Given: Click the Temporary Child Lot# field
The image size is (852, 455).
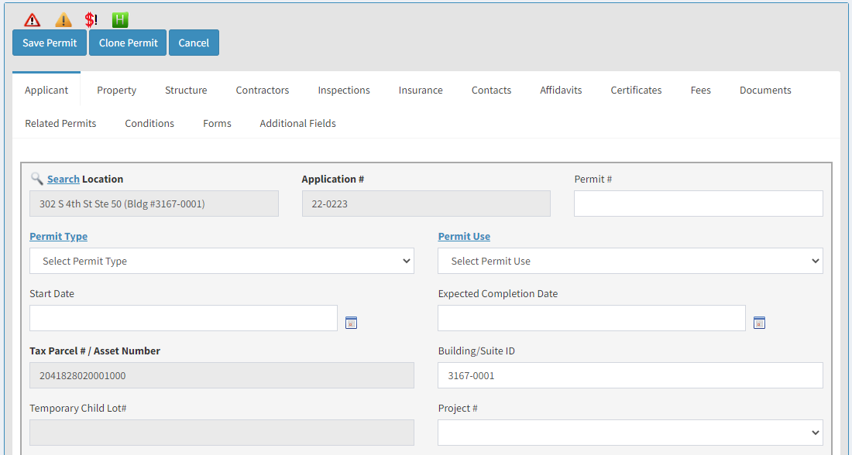Looking at the screenshot, I should coord(222,433).
